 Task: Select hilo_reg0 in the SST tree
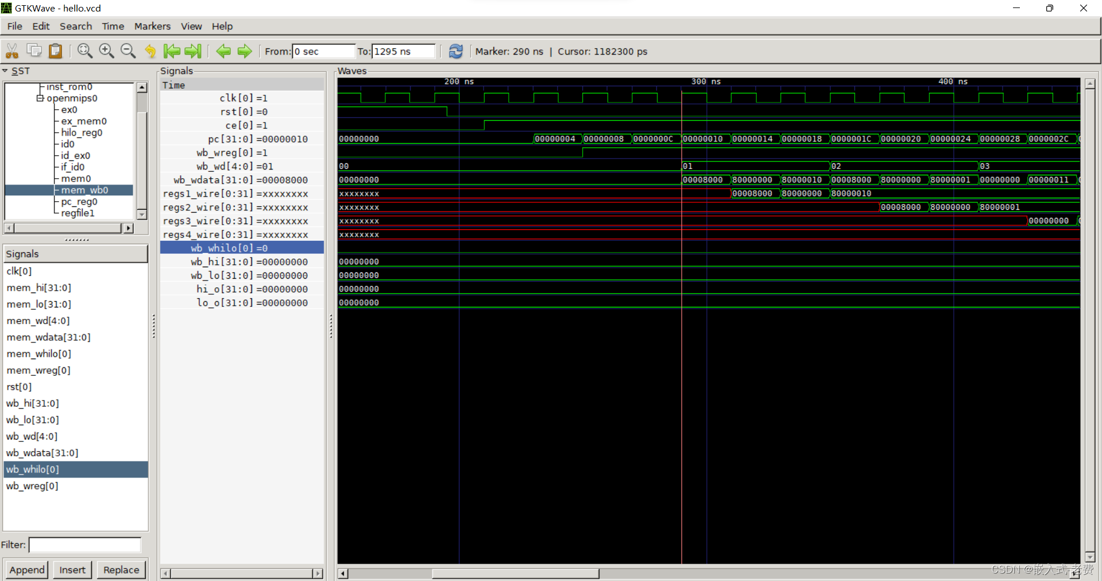point(82,133)
